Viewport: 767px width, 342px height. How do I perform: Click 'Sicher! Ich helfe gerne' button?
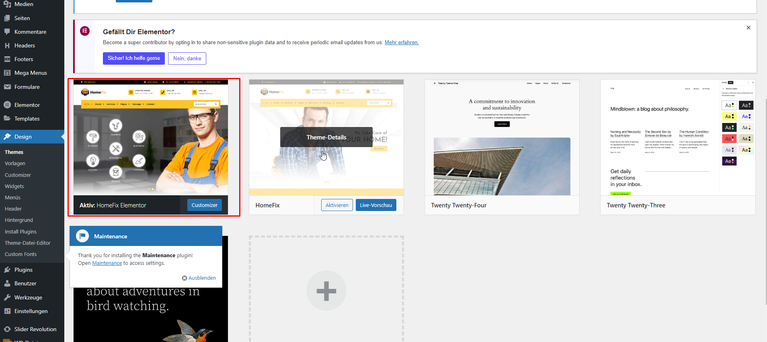[x=134, y=58]
